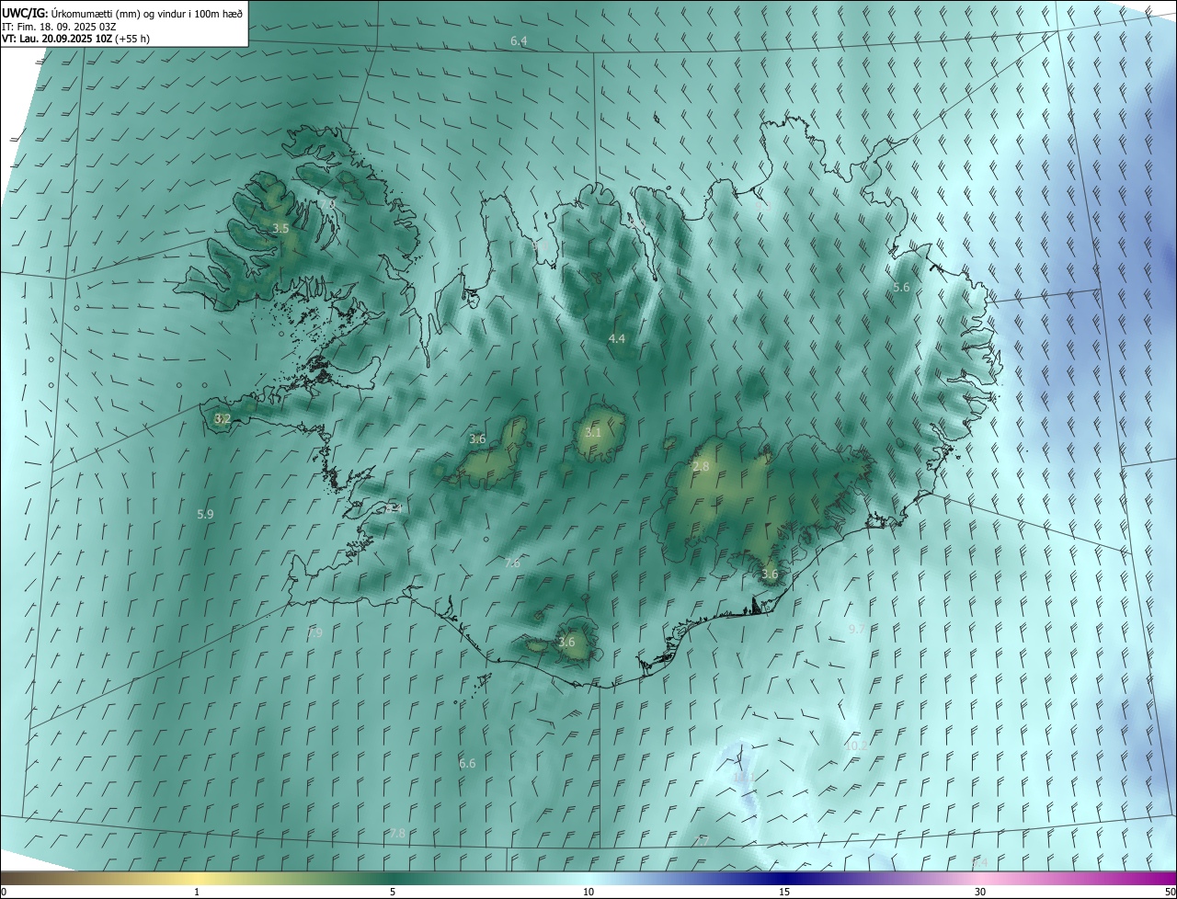Click the 3.6 value on Langjökull glacier
1177x899 pixels.
pos(477,438)
